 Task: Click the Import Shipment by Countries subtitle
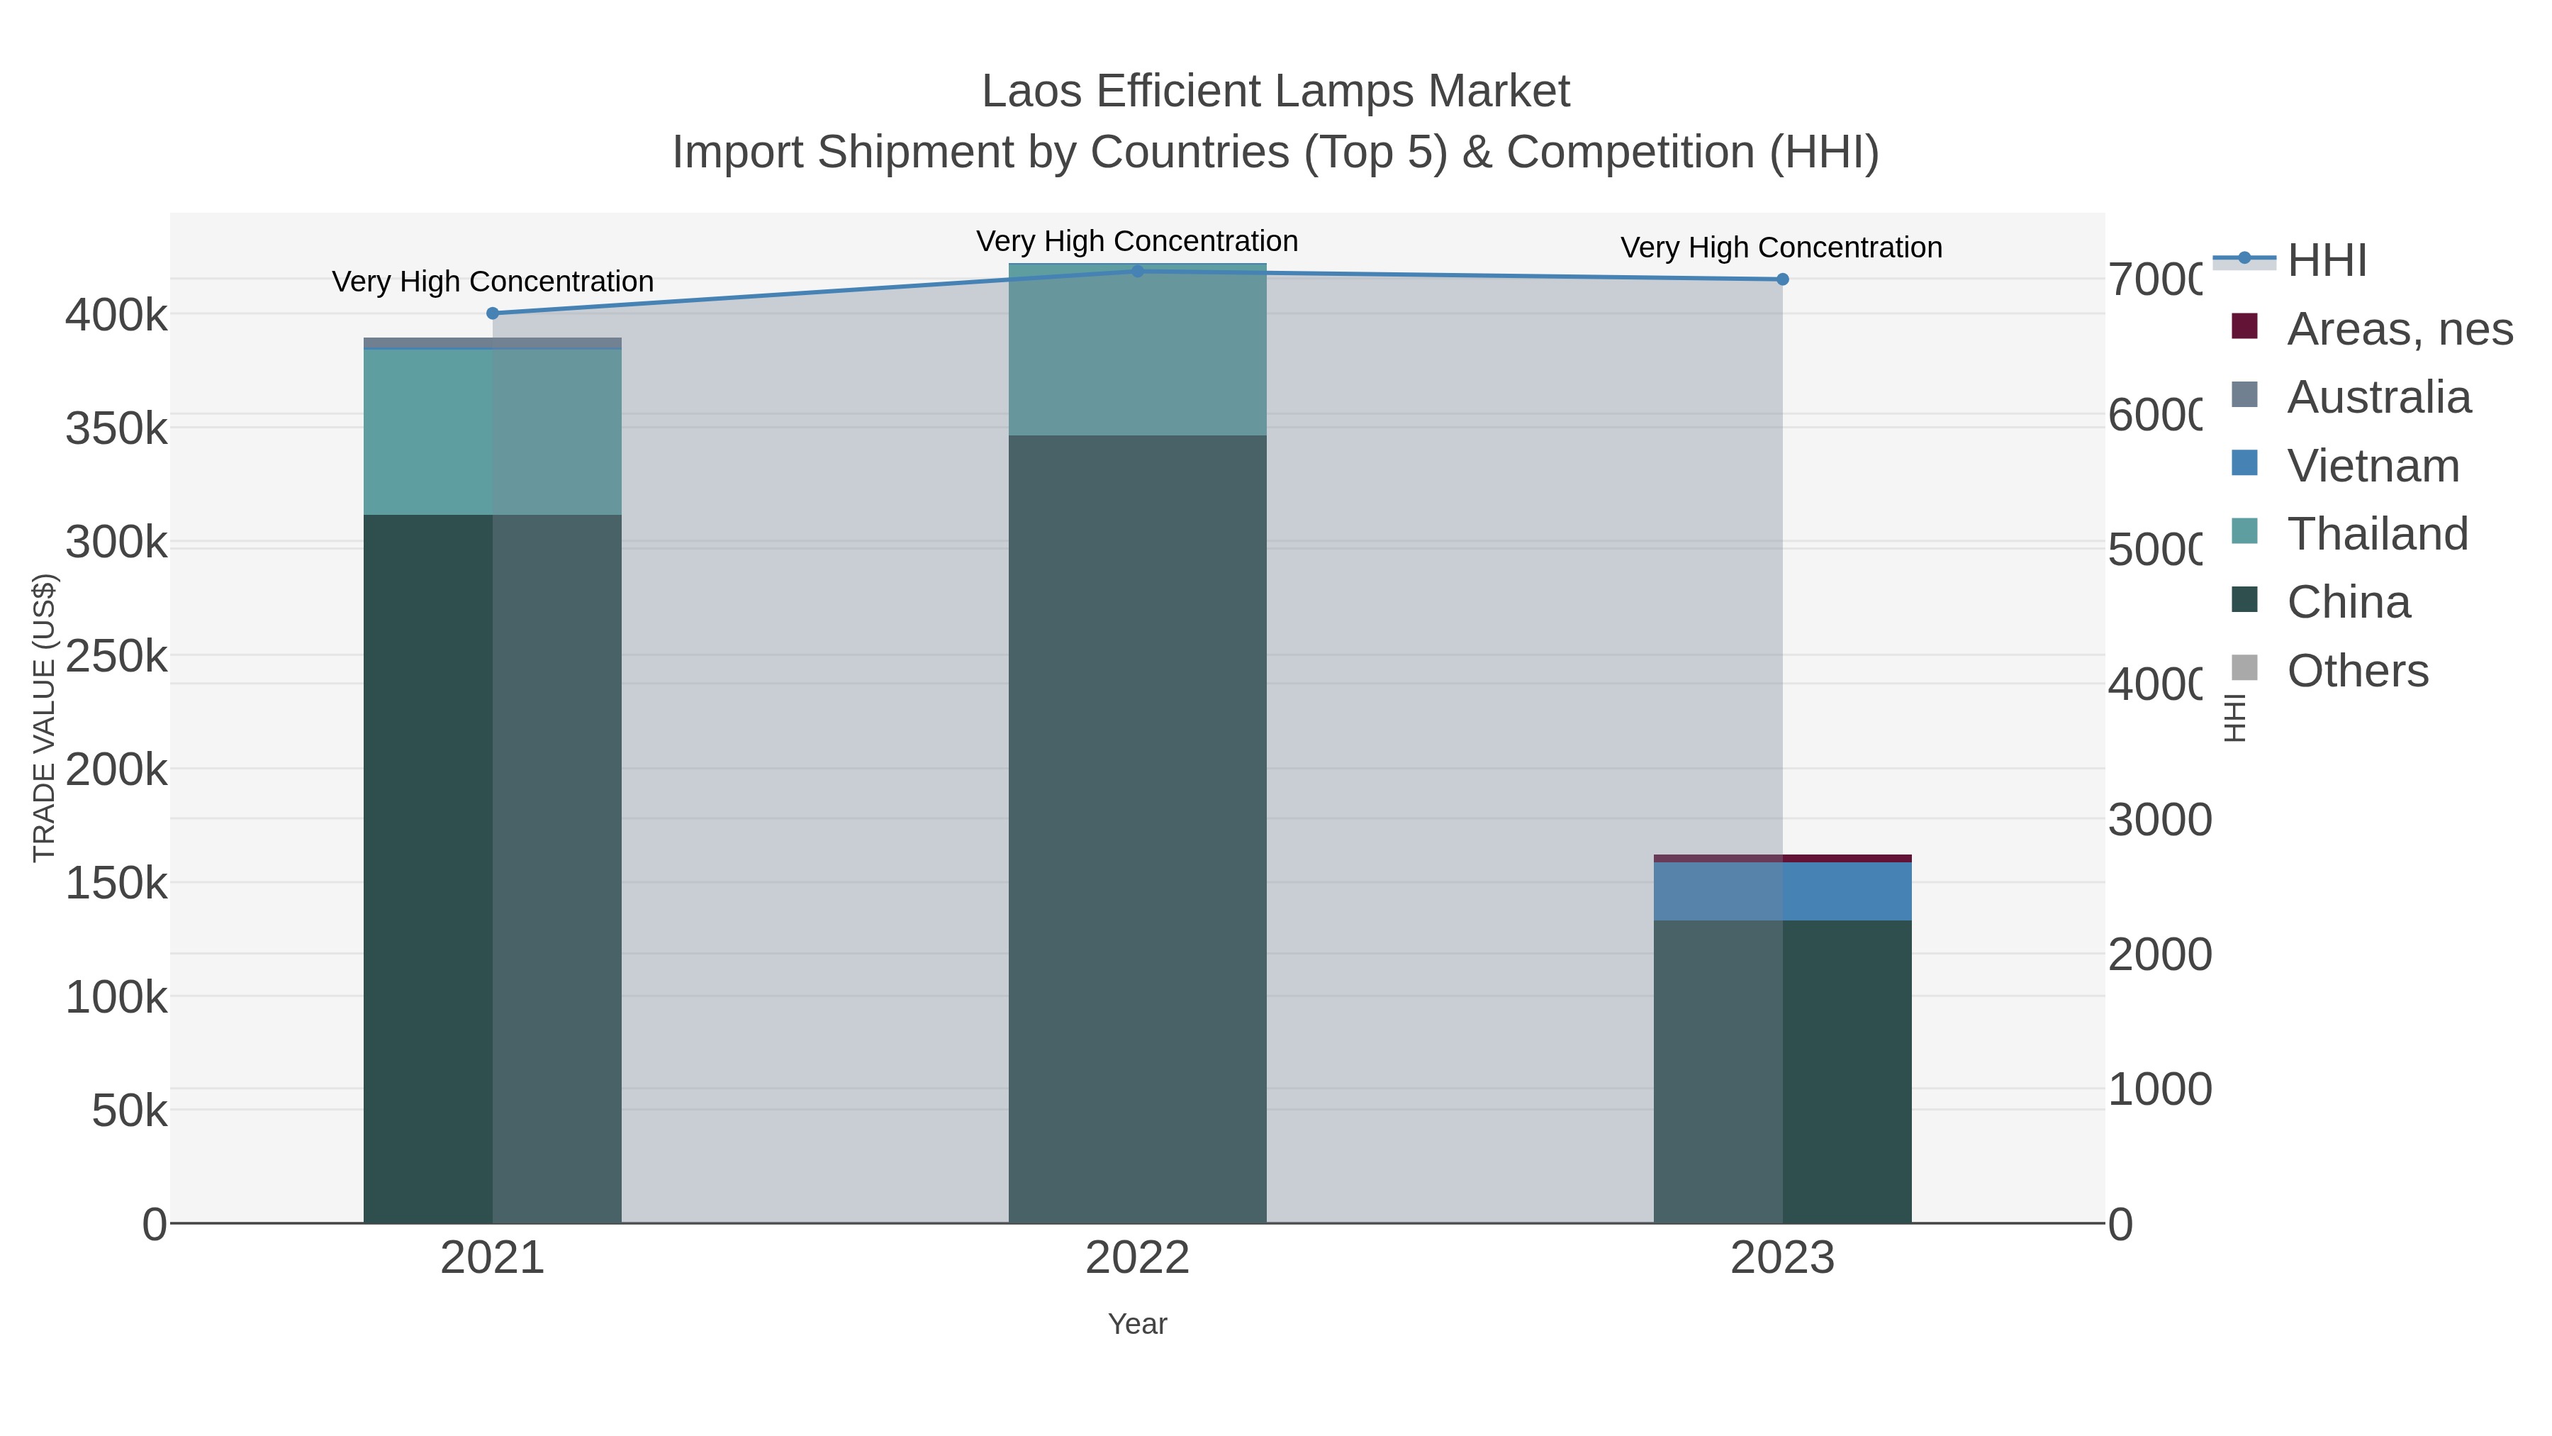click(x=1276, y=152)
